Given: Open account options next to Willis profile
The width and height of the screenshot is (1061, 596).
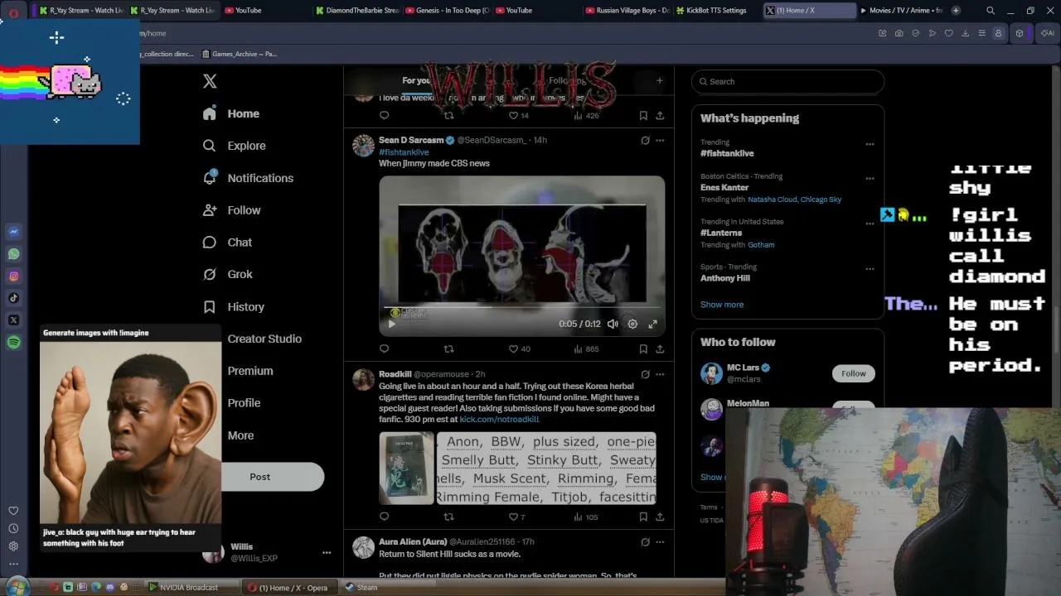Looking at the screenshot, I should tap(327, 552).
